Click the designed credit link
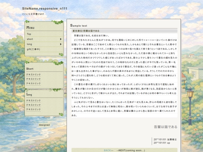This screenshot has width=203, height=152. pos(44,125)
